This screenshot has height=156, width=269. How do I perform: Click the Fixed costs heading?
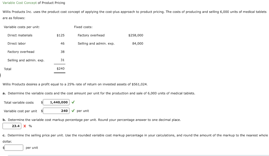coord(83,27)
